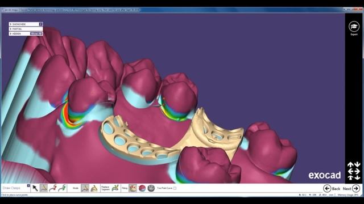Click the 'mm' unit in the status bar

[331, 195]
